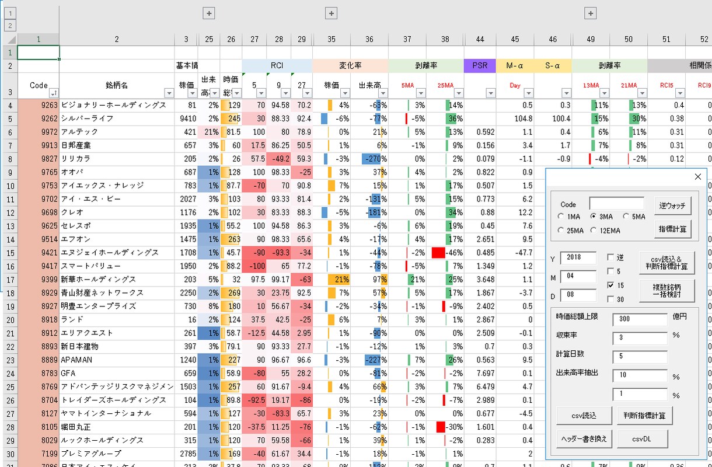Focus the M field showing 04
This screenshot has width=712, height=467.
coord(578,277)
